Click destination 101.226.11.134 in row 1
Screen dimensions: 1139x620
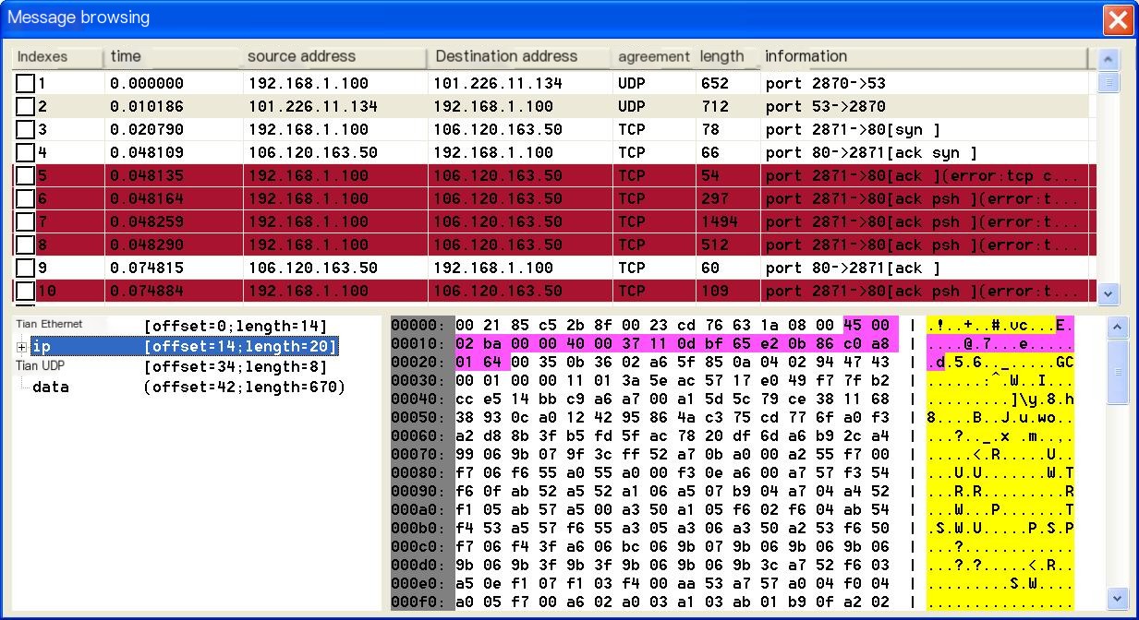tap(498, 84)
